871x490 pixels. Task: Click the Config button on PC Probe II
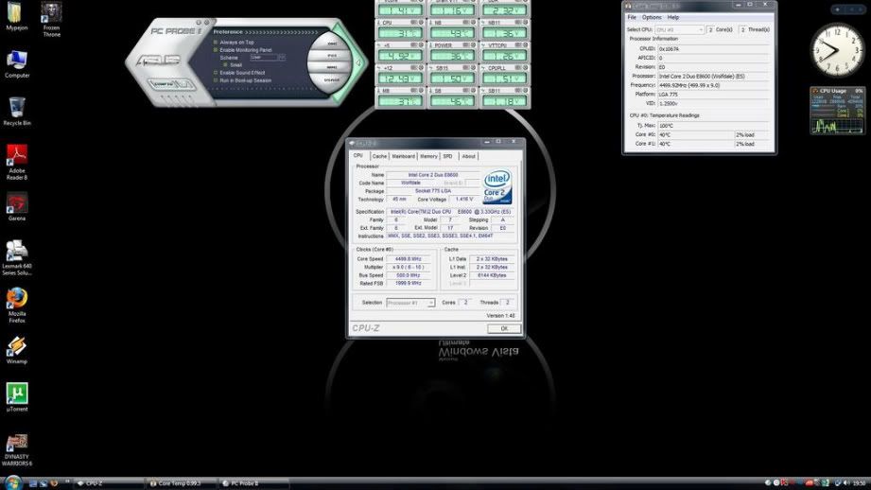click(164, 84)
